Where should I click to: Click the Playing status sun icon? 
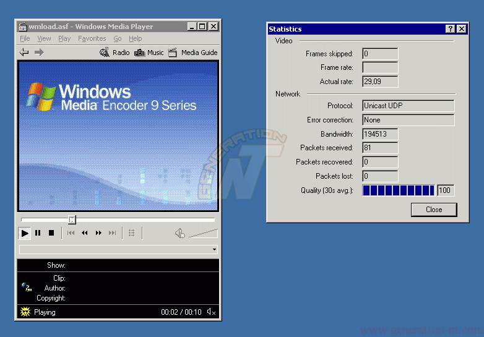coord(25,312)
